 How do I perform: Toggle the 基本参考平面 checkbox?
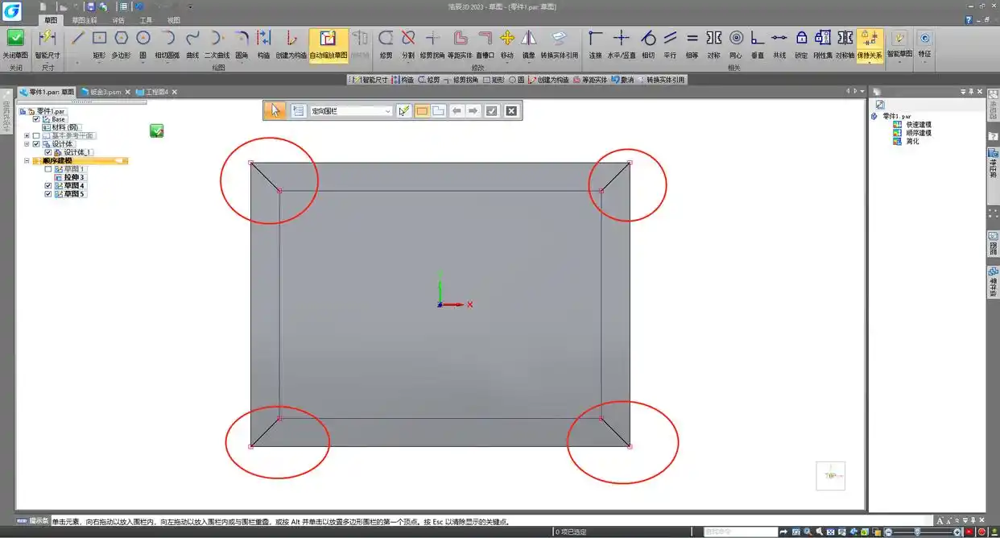pos(35,135)
